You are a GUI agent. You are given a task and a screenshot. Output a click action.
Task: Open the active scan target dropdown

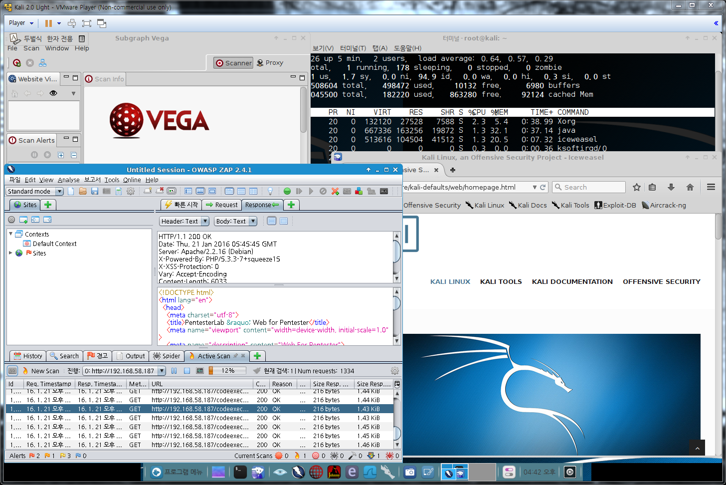point(124,371)
